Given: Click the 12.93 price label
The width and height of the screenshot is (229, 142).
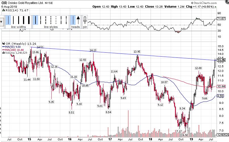Looking at the screenshot, I should [x=83, y=60].
